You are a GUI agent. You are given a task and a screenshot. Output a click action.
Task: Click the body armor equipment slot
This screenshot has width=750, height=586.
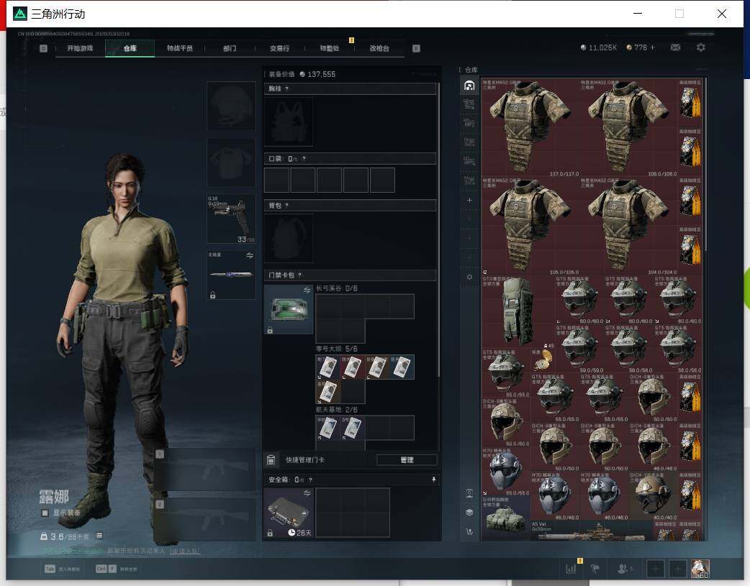[x=231, y=162]
